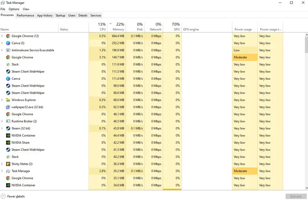Select the Windows Explorer folder icon
The image size is (308, 202).
pyautogui.click(x=8, y=100)
